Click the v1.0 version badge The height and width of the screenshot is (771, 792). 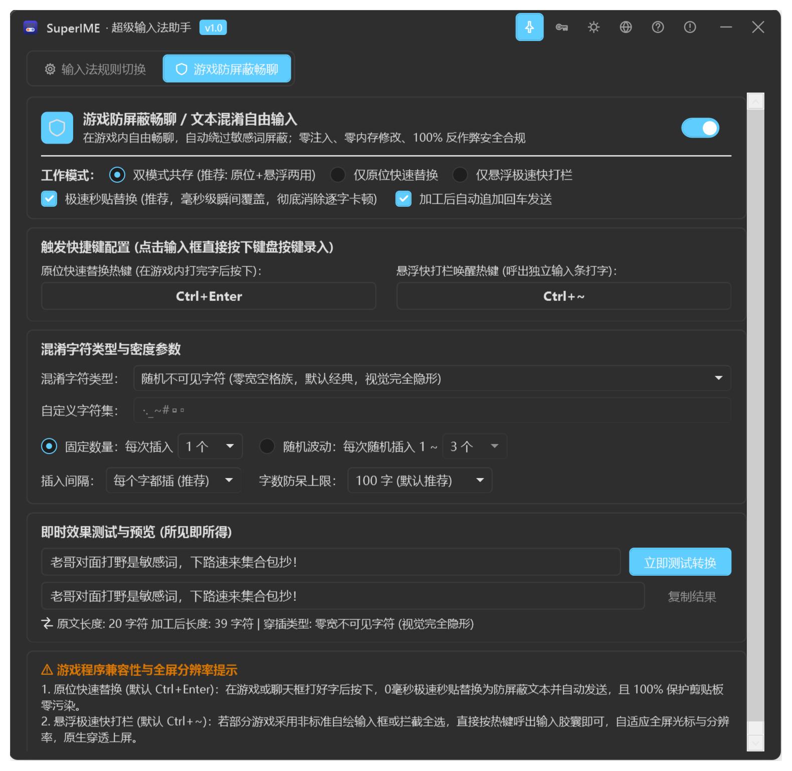coord(213,28)
